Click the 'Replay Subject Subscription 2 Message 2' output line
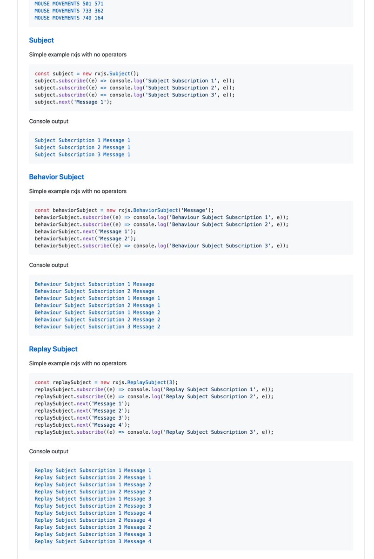The image size is (374, 559). tap(93, 491)
